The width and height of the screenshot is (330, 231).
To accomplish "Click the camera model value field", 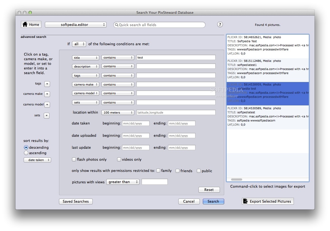I will coord(176,93).
